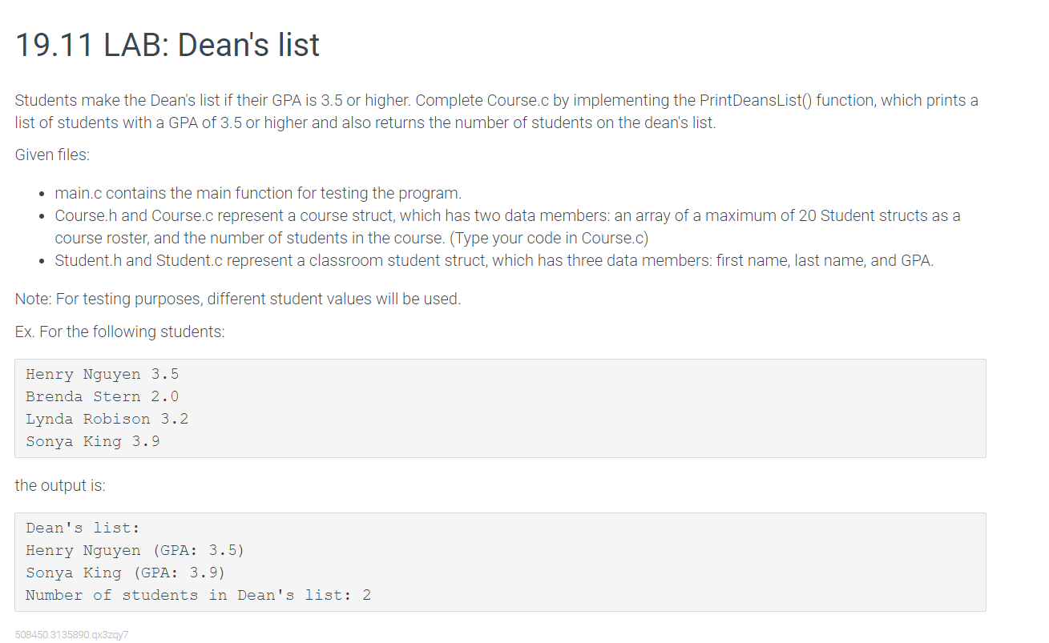
Task: Click 'Ex. For the following students:' text
Action: pos(119,332)
